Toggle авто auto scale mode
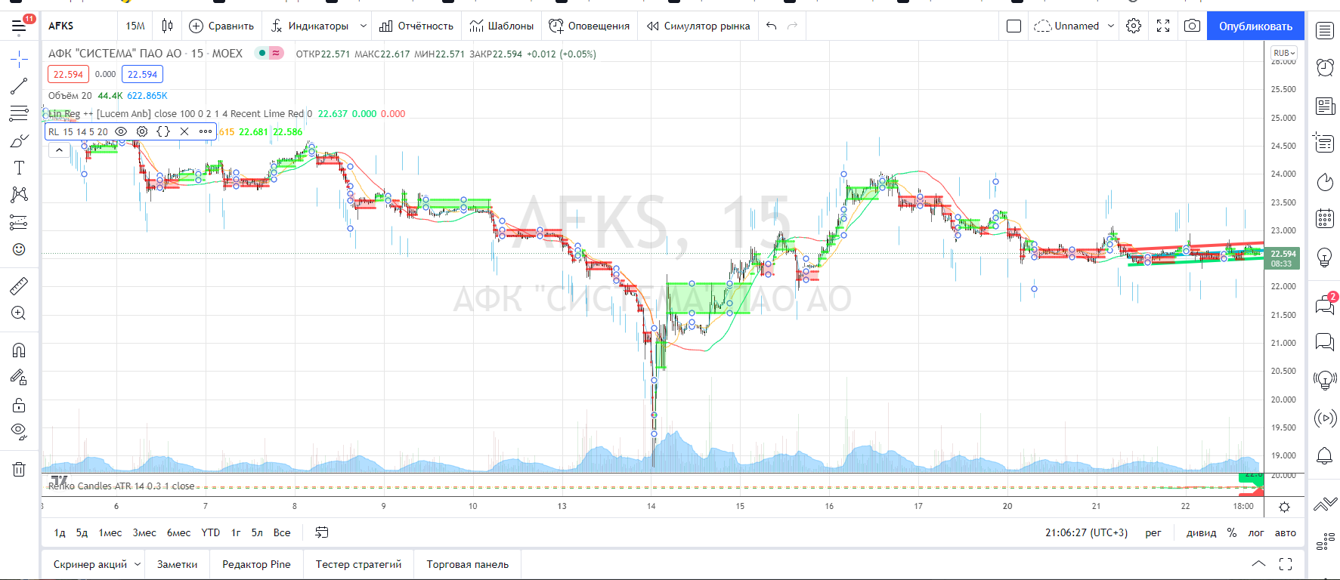 1285,532
